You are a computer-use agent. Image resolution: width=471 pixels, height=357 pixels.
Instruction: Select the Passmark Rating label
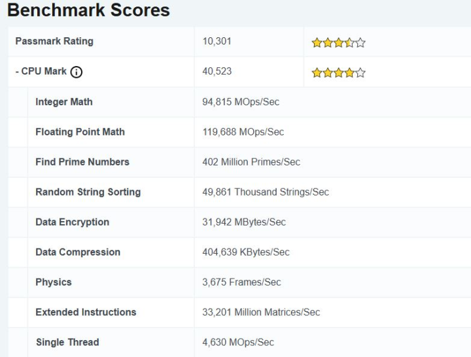coord(54,41)
